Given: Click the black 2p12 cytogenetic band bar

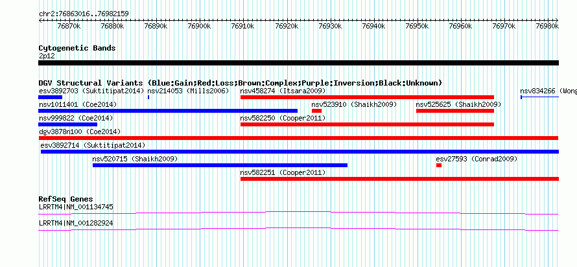Looking at the screenshot, I should tap(298, 63).
